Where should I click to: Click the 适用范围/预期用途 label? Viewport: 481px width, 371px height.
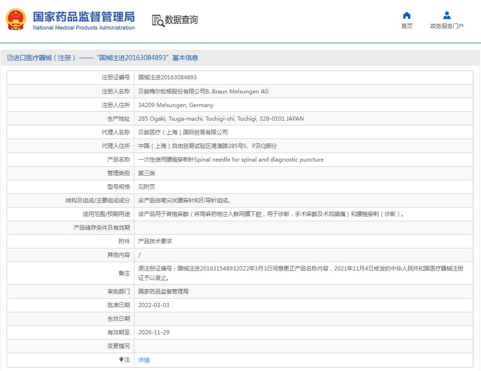click(106, 214)
